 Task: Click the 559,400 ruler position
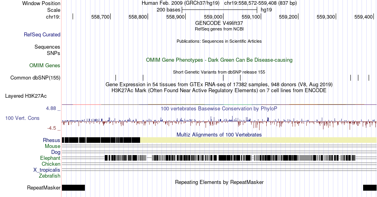[x=364, y=17]
